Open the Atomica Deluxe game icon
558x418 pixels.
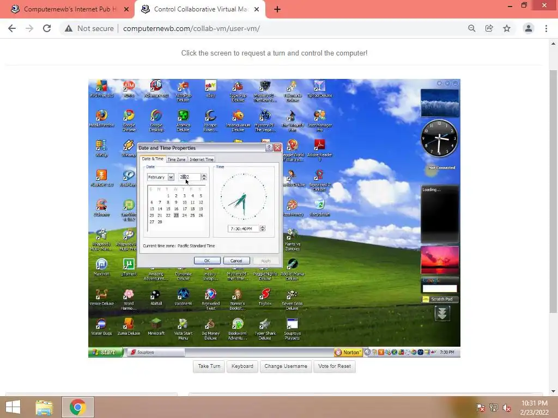(183, 120)
